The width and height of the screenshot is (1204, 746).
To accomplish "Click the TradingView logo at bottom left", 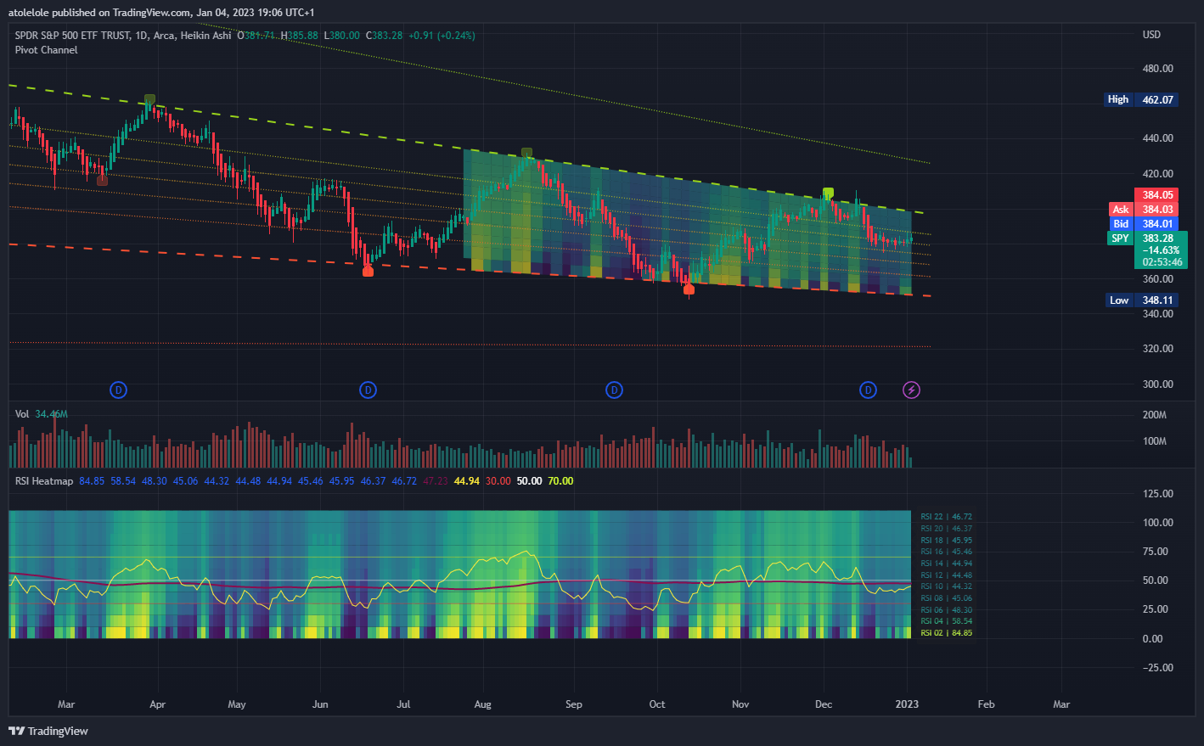I will 48,731.
